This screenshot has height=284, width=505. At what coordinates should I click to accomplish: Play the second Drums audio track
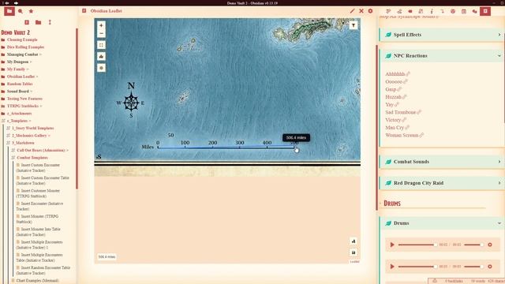click(x=392, y=267)
